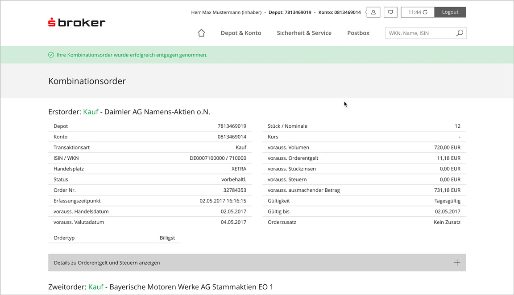Select Erfassungszeitpunkt 02.05.2017 16:16:15
Screen dimensions: 514x295
click(x=223, y=201)
